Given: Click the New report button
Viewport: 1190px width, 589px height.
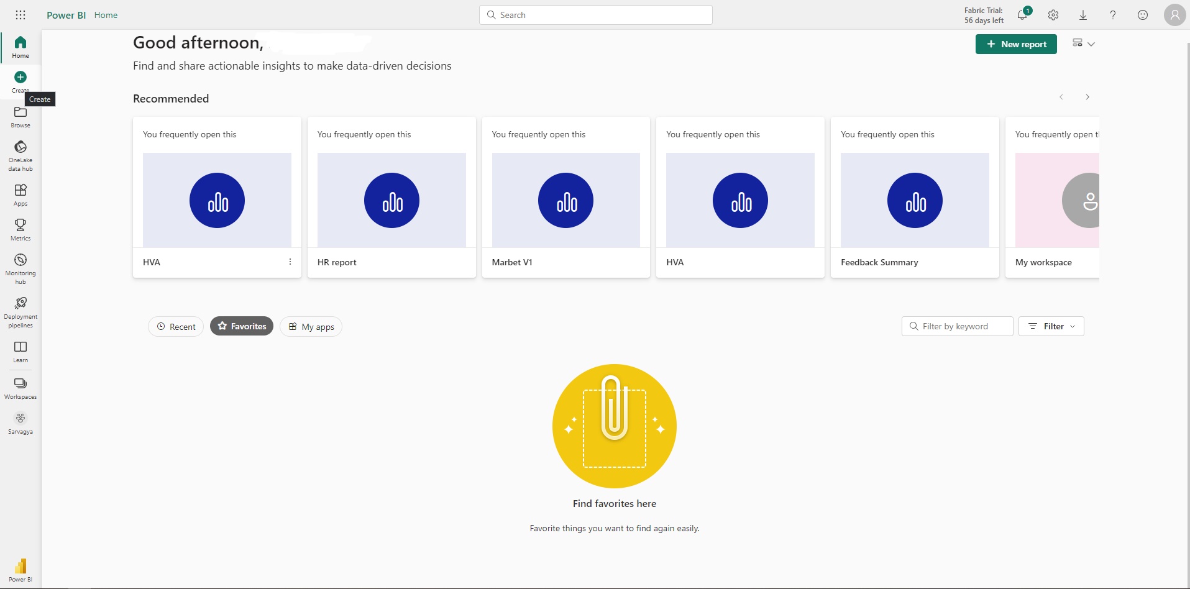Looking at the screenshot, I should (1016, 44).
